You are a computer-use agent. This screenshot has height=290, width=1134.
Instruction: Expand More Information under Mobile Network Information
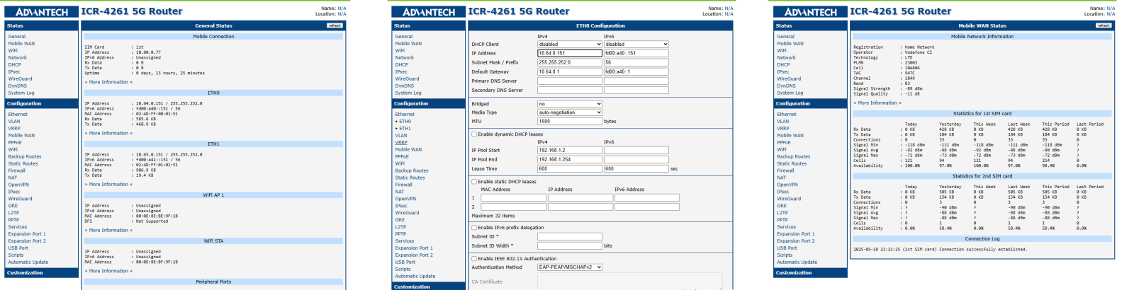click(877, 103)
